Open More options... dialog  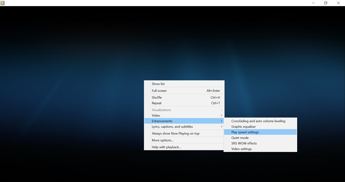click(x=184, y=140)
